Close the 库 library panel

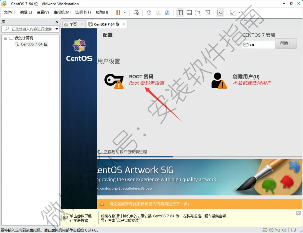pos(57,22)
